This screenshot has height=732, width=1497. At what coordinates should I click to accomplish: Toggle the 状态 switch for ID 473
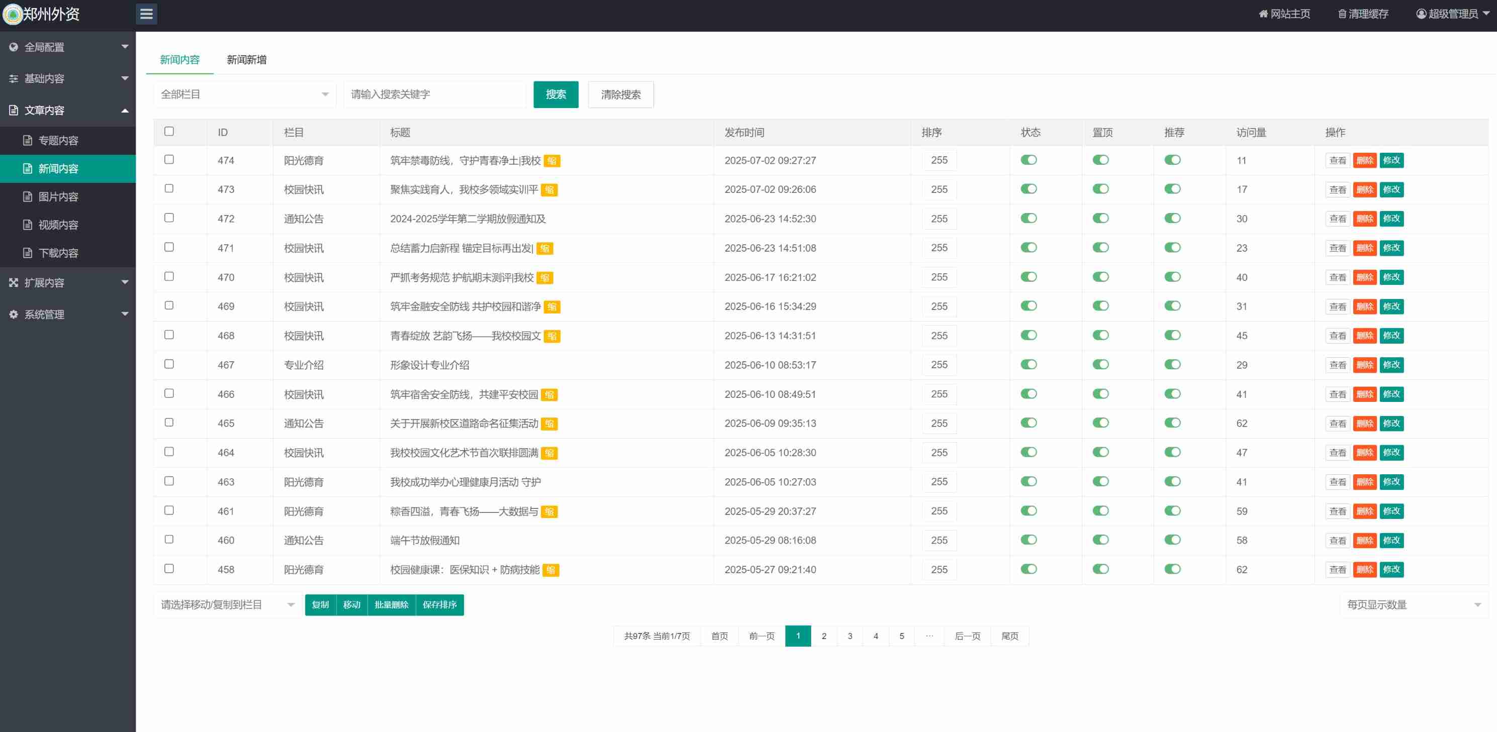click(1028, 189)
